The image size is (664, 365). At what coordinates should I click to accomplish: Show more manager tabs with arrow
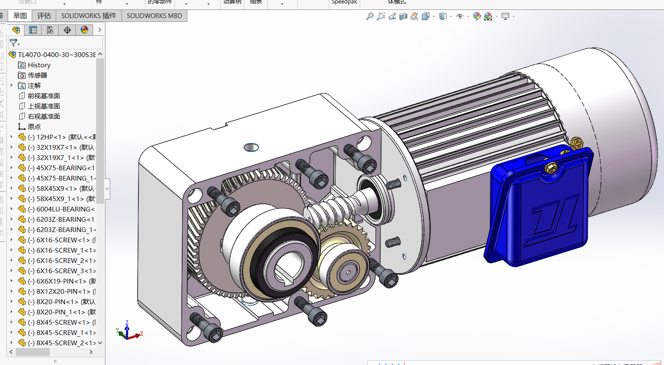click(x=99, y=30)
